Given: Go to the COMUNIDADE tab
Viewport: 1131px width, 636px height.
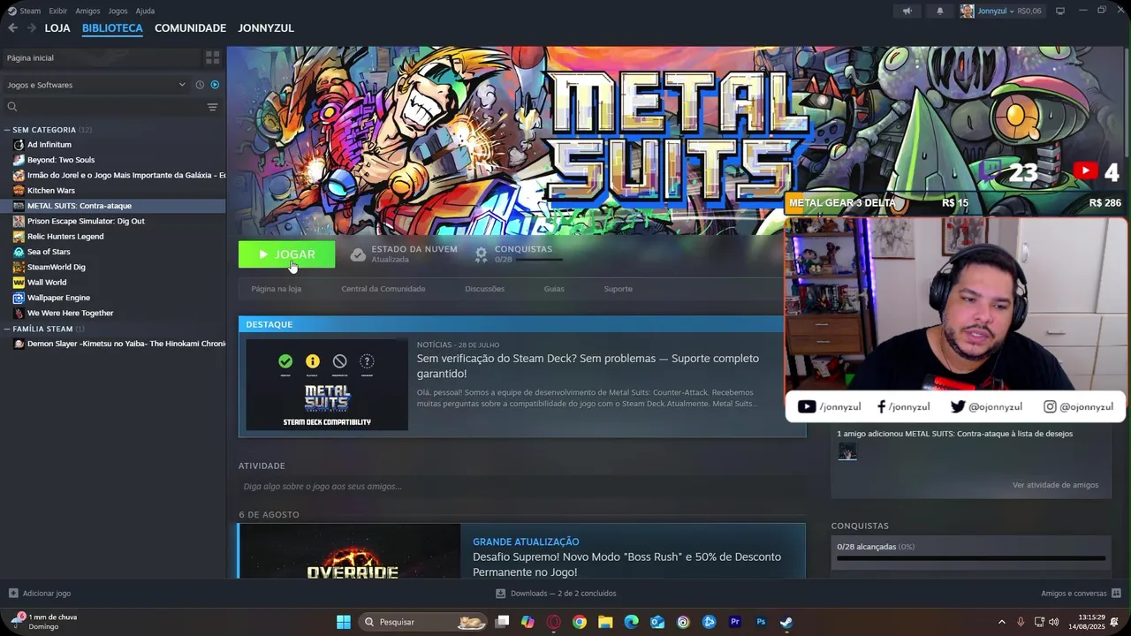Looking at the screenshot, I should click(190, 28).
